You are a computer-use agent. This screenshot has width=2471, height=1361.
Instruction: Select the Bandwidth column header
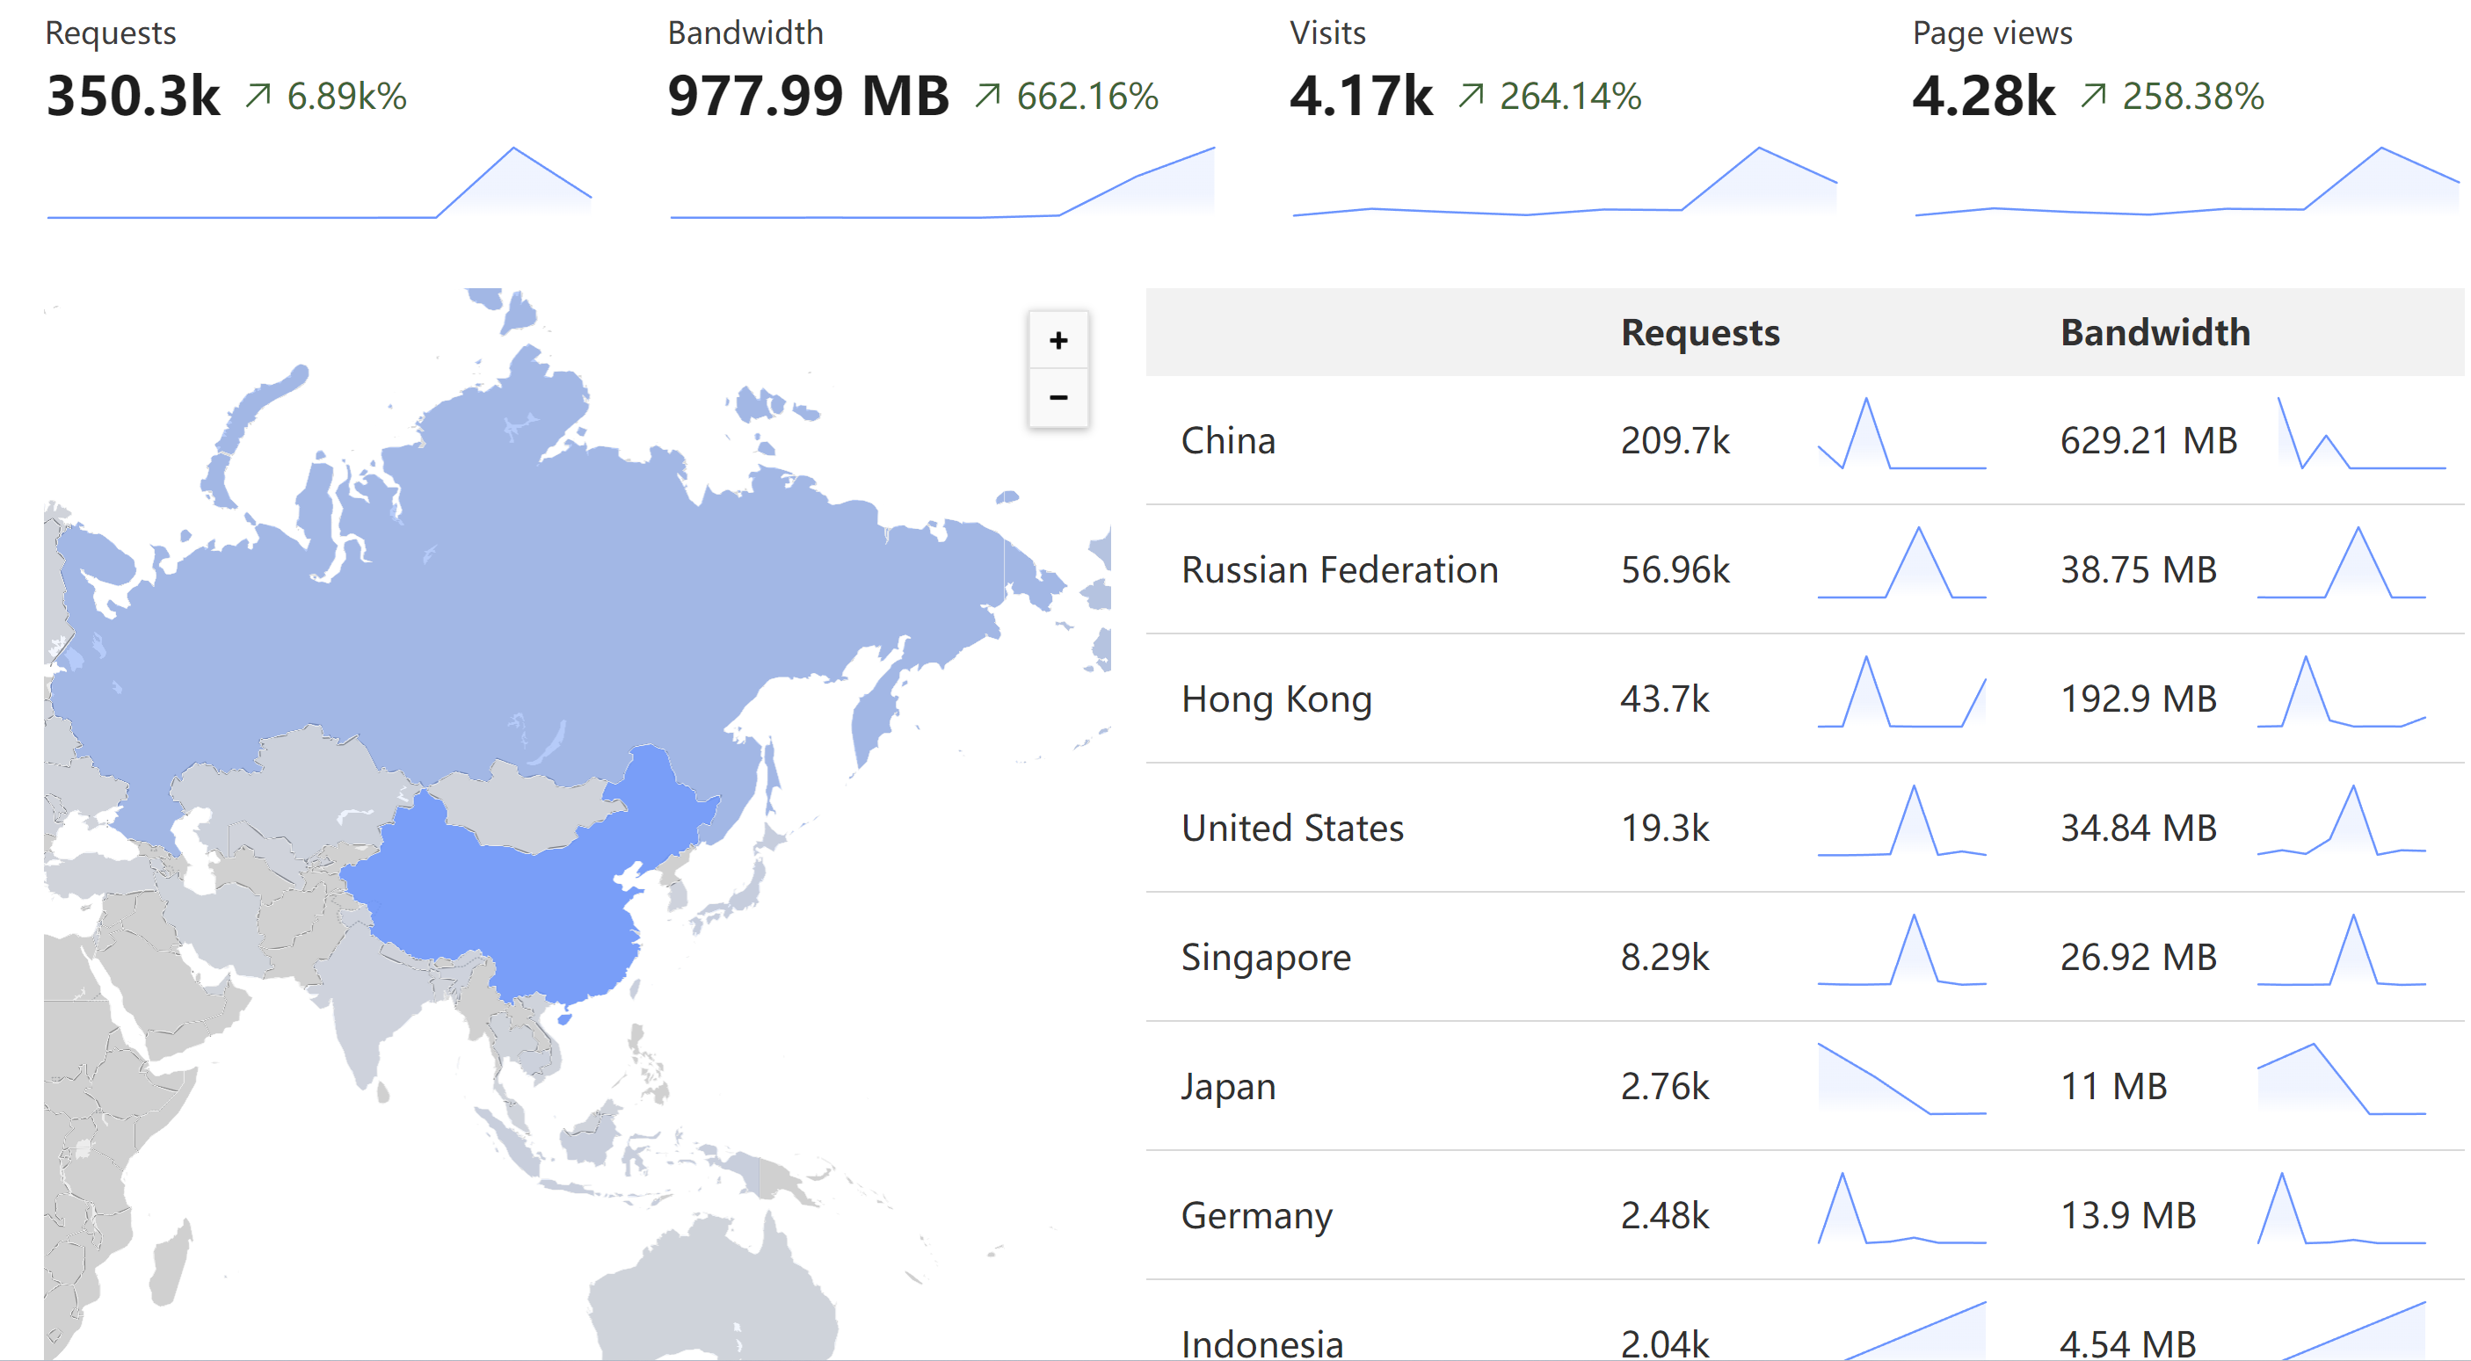tap(2154, 333)
